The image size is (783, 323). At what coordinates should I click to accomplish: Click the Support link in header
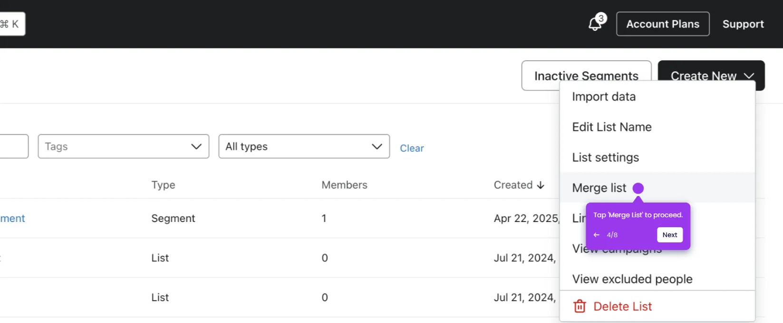(x=743, y=24)
